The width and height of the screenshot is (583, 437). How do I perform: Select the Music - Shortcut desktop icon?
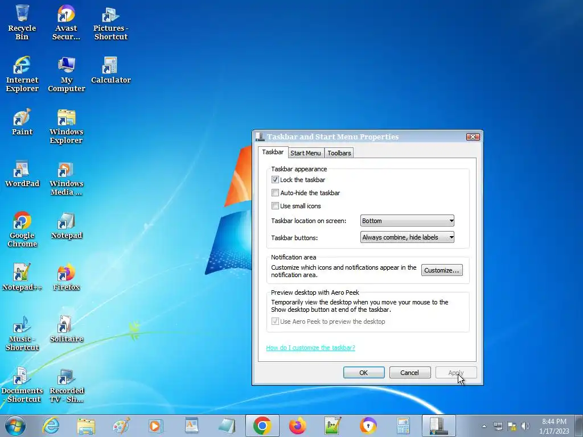pos(22,333)
